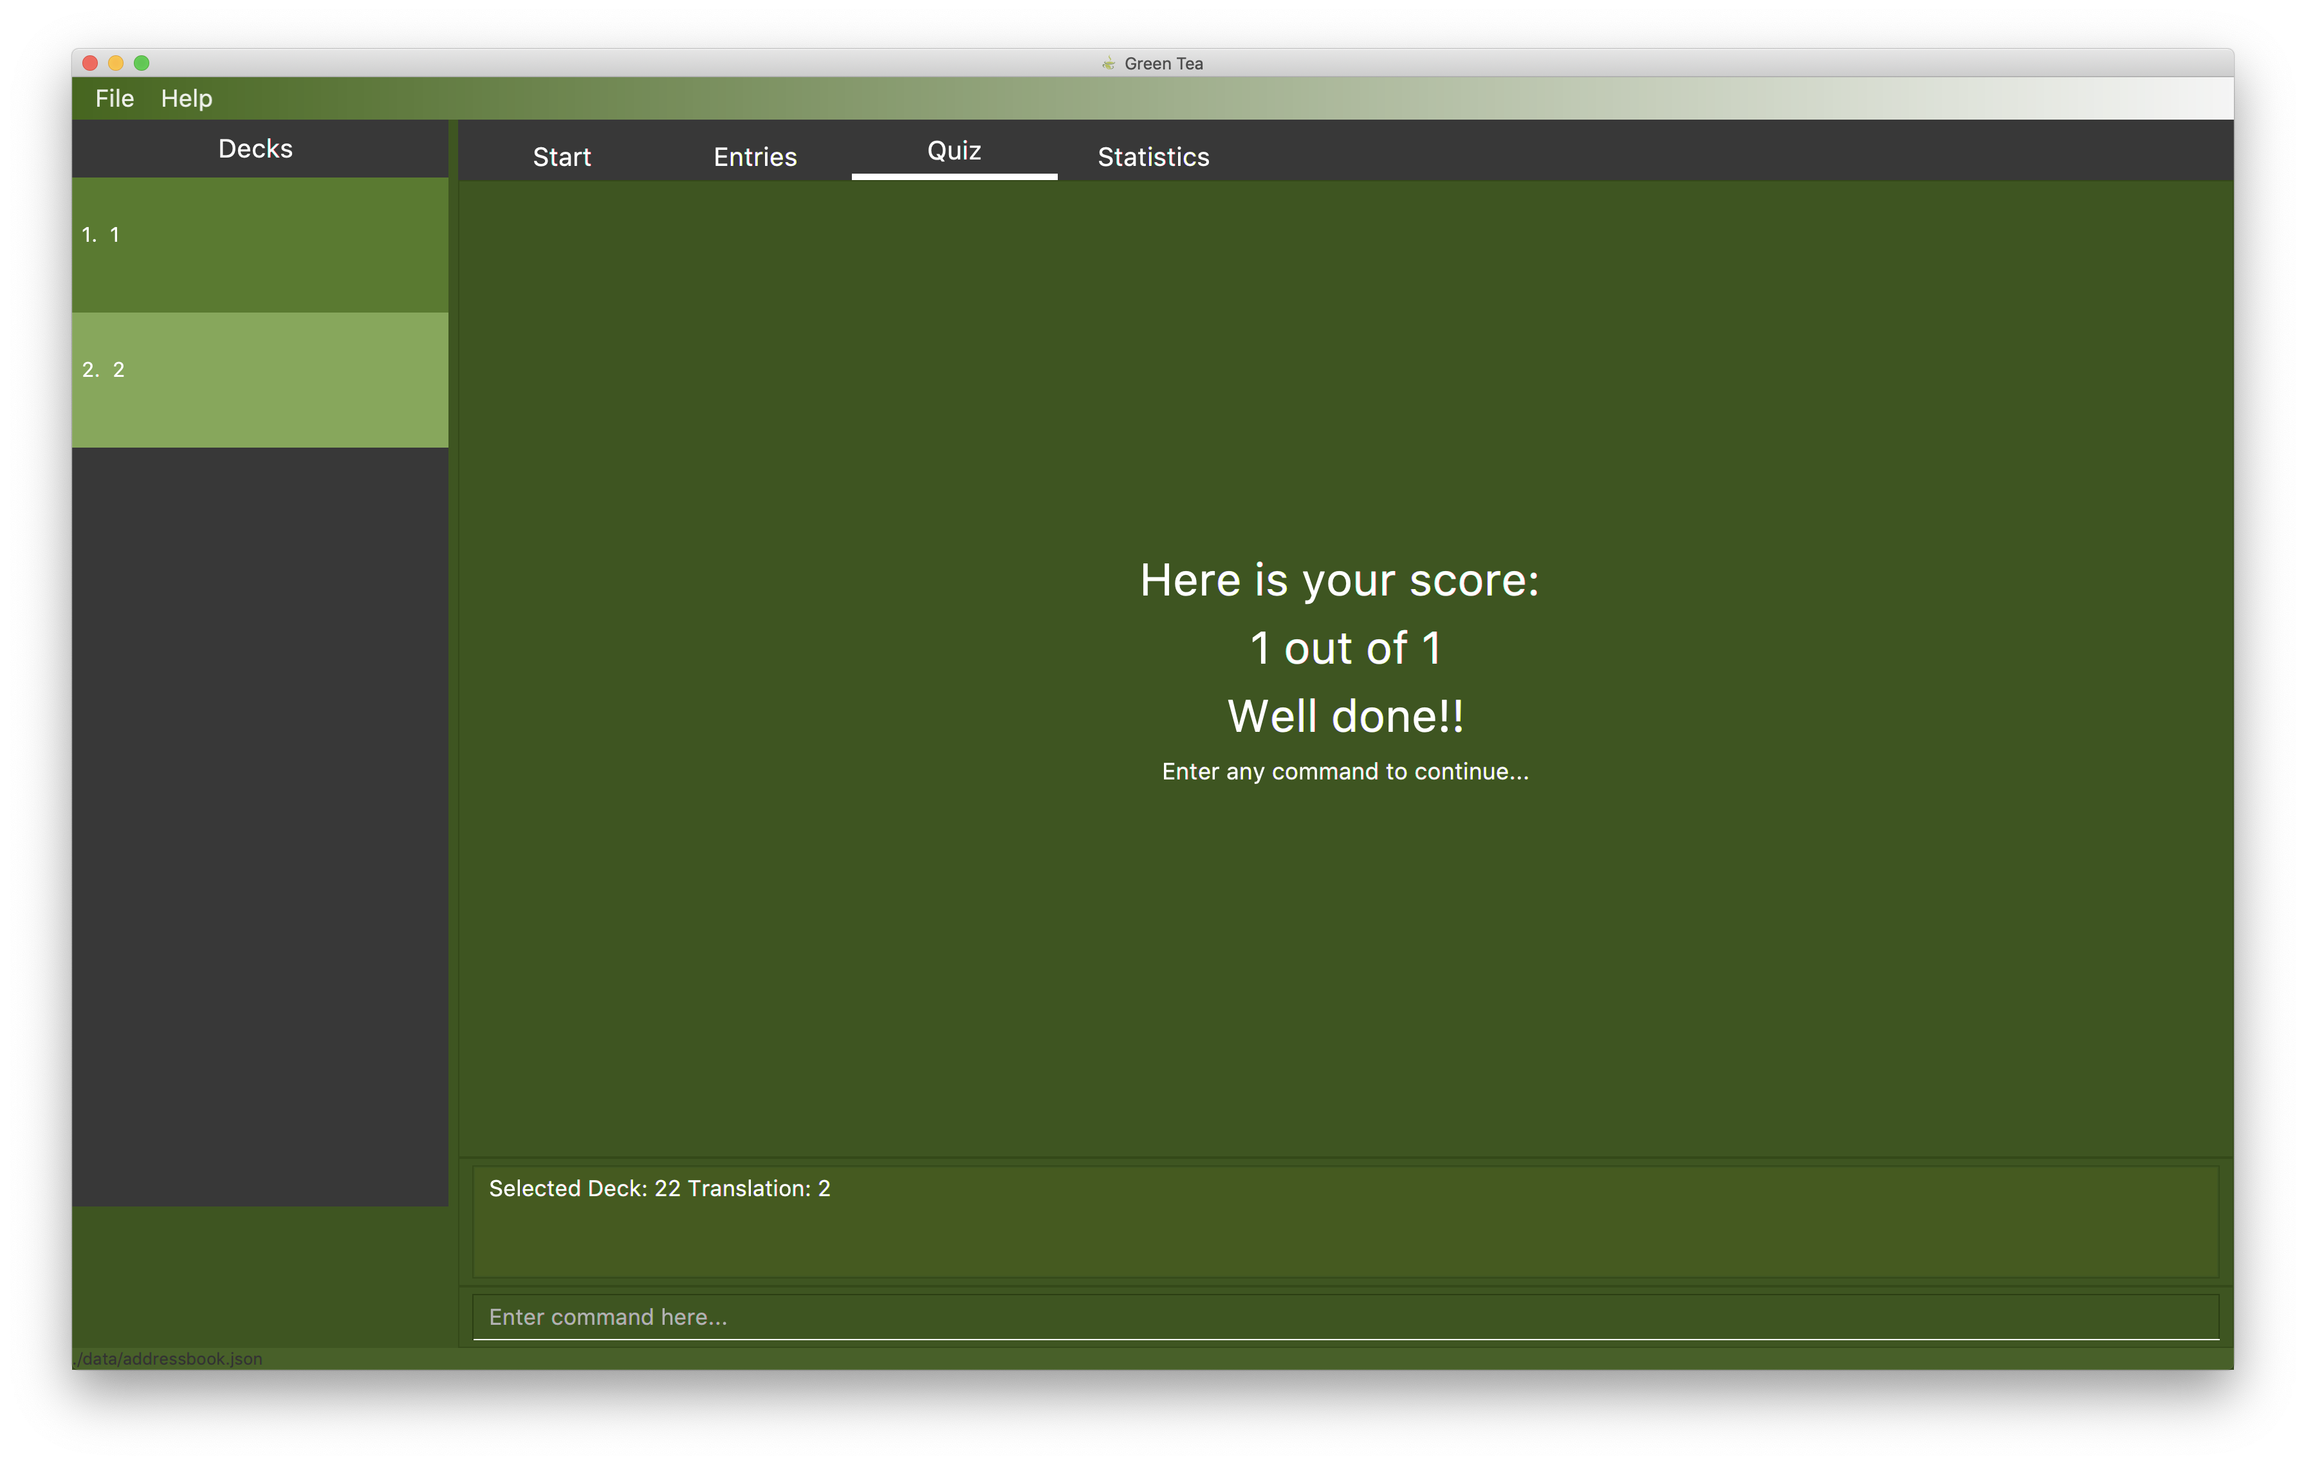Image resolution: width=2306 pixels, height=1465 pixels.
Task: Click 'Enter any command to continue...' prompt text
Action: tap(1345, 771)
